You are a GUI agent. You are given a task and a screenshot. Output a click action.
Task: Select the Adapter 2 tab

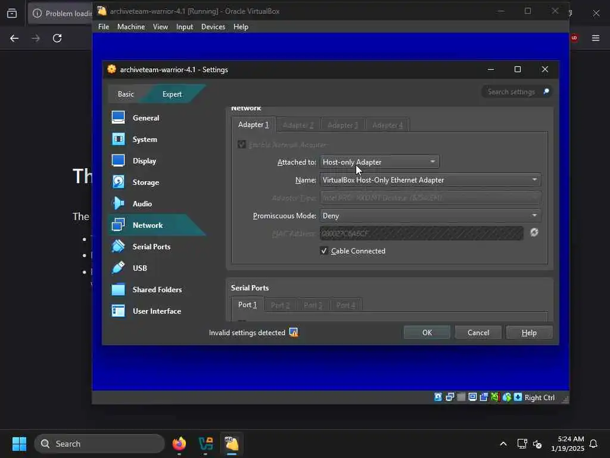pos(298,125)
